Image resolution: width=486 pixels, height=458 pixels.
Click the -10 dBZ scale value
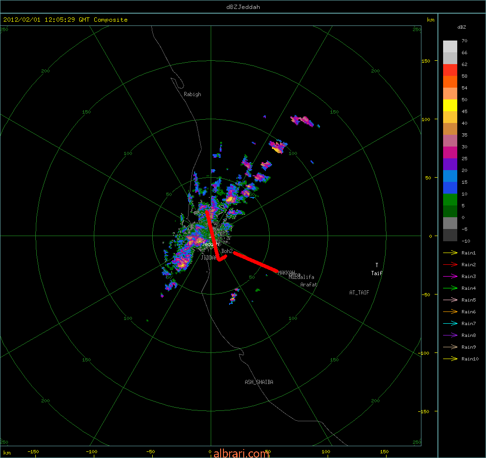[x=466, y=241]
